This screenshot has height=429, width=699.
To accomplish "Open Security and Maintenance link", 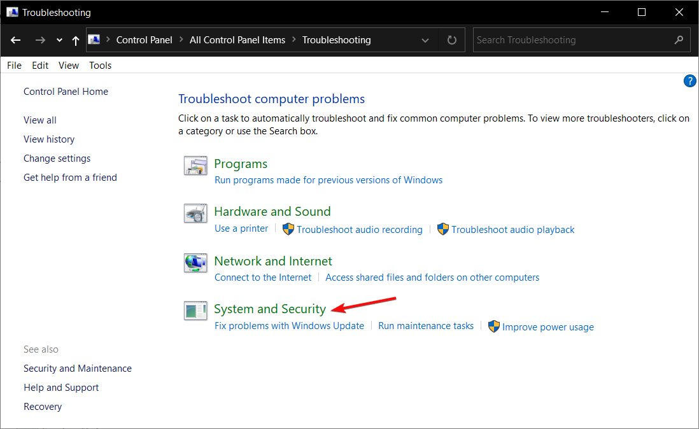I will pyautogui.click(x=78, y=369).
